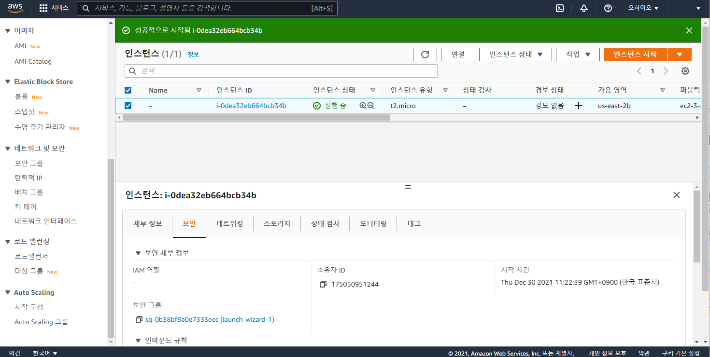Click the 연결 connect button
This screenshot has height=357, width=710.
[x=458, y=55]
